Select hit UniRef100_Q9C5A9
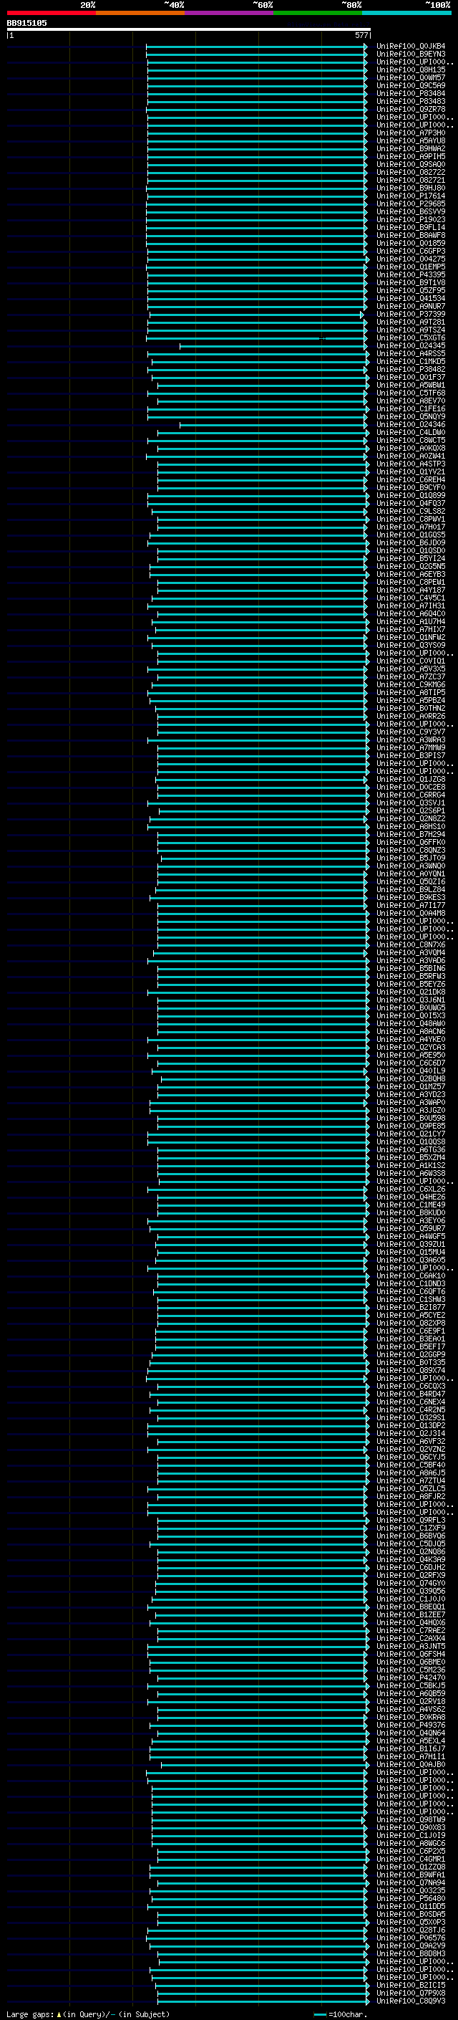This screenshot has width=458, height=2020. point(411,85)
